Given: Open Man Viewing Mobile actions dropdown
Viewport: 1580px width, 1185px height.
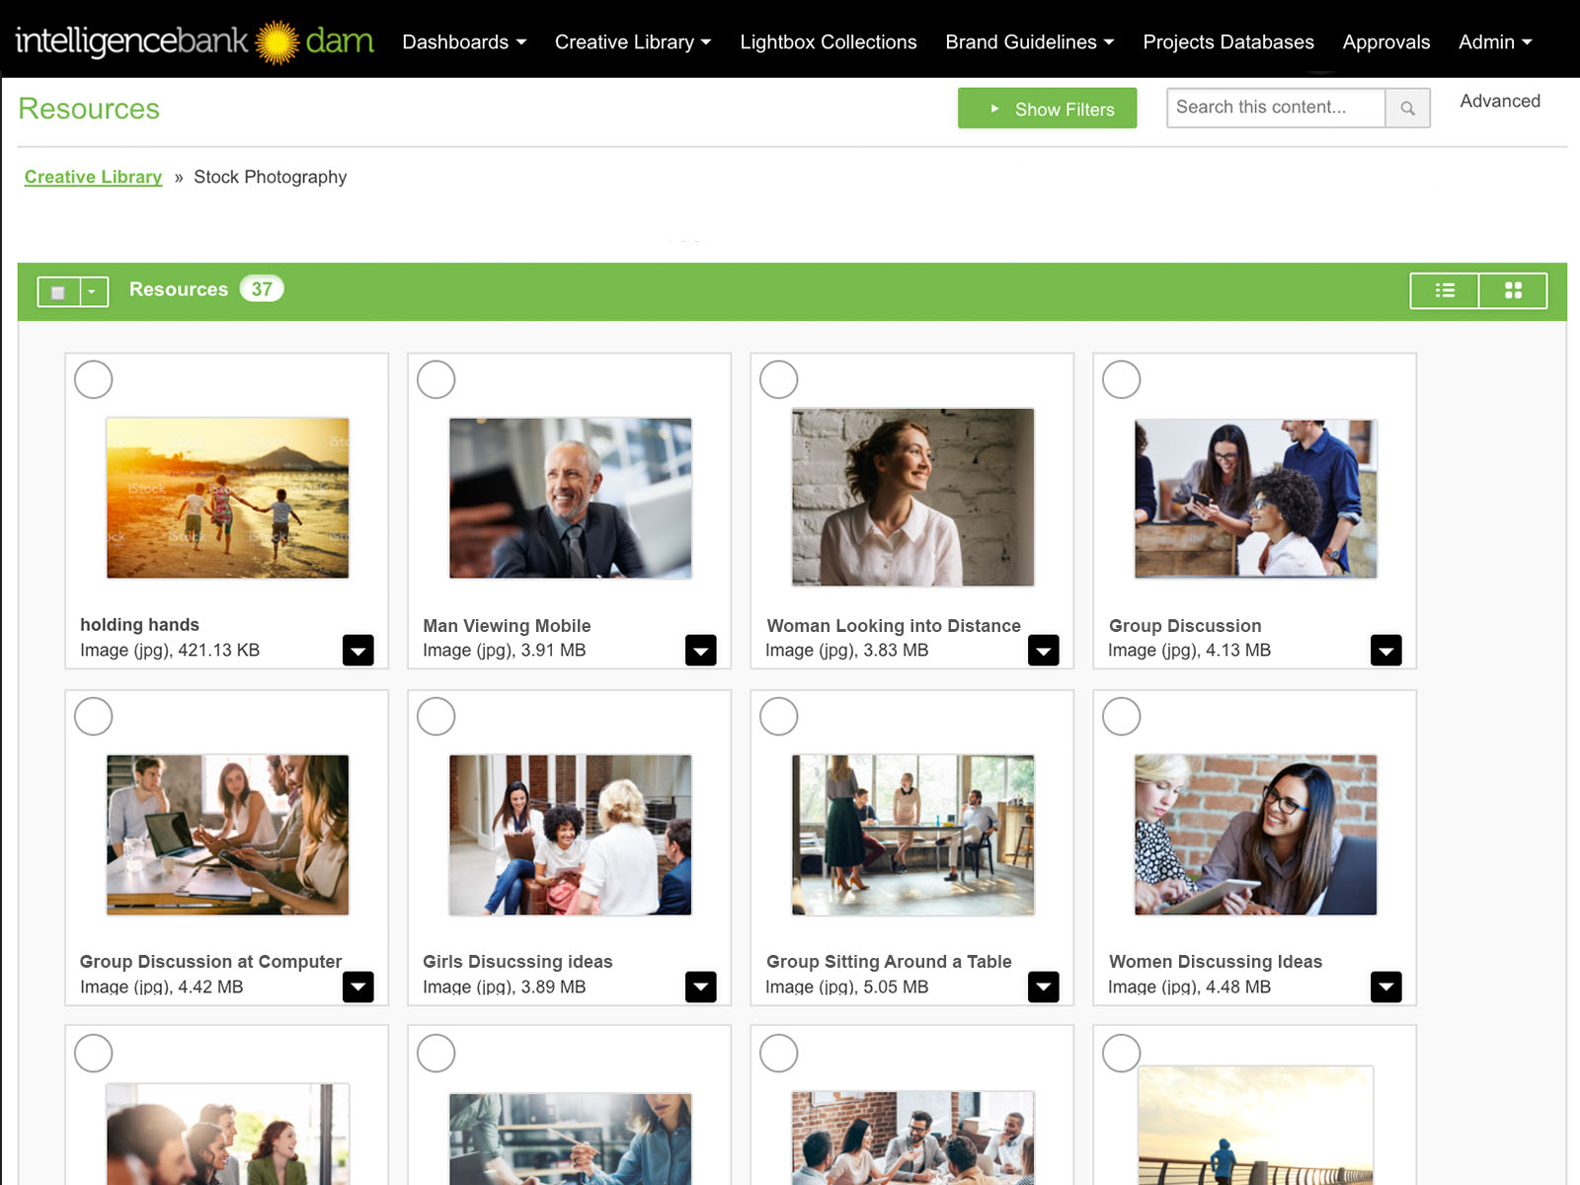Looking at the screenshot, I should coord(701,650).
